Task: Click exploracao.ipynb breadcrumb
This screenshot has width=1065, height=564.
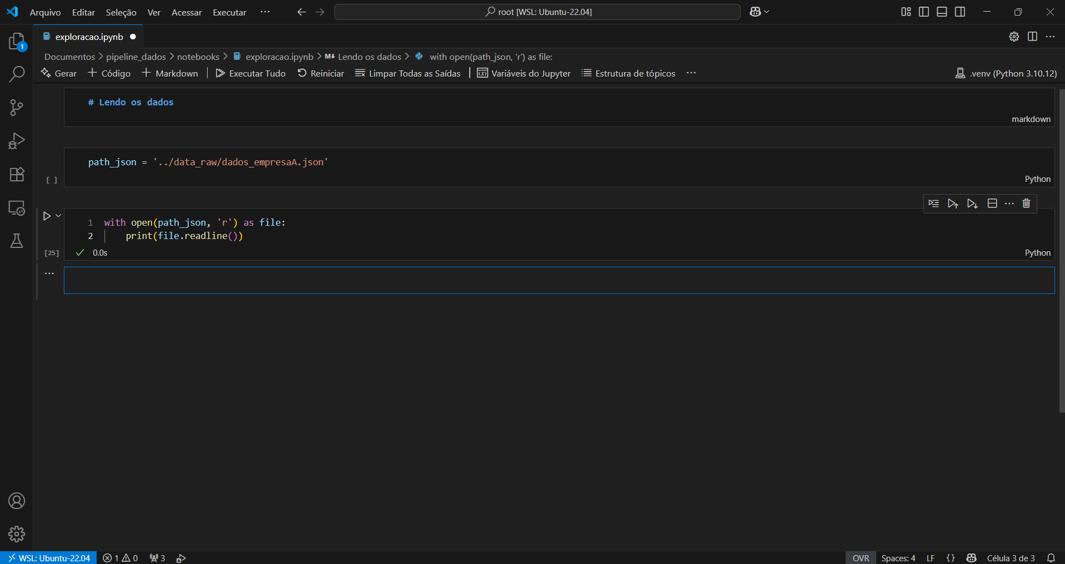Action: (x=274, y=57)
